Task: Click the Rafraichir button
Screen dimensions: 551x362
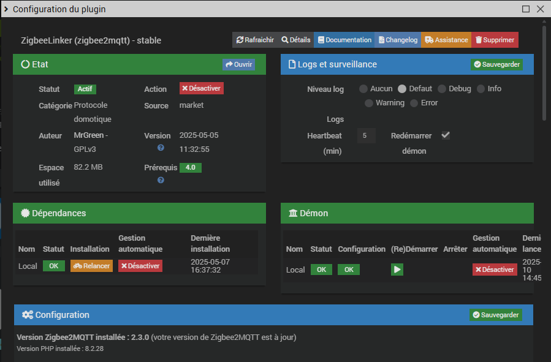Action: click(255, 40)
